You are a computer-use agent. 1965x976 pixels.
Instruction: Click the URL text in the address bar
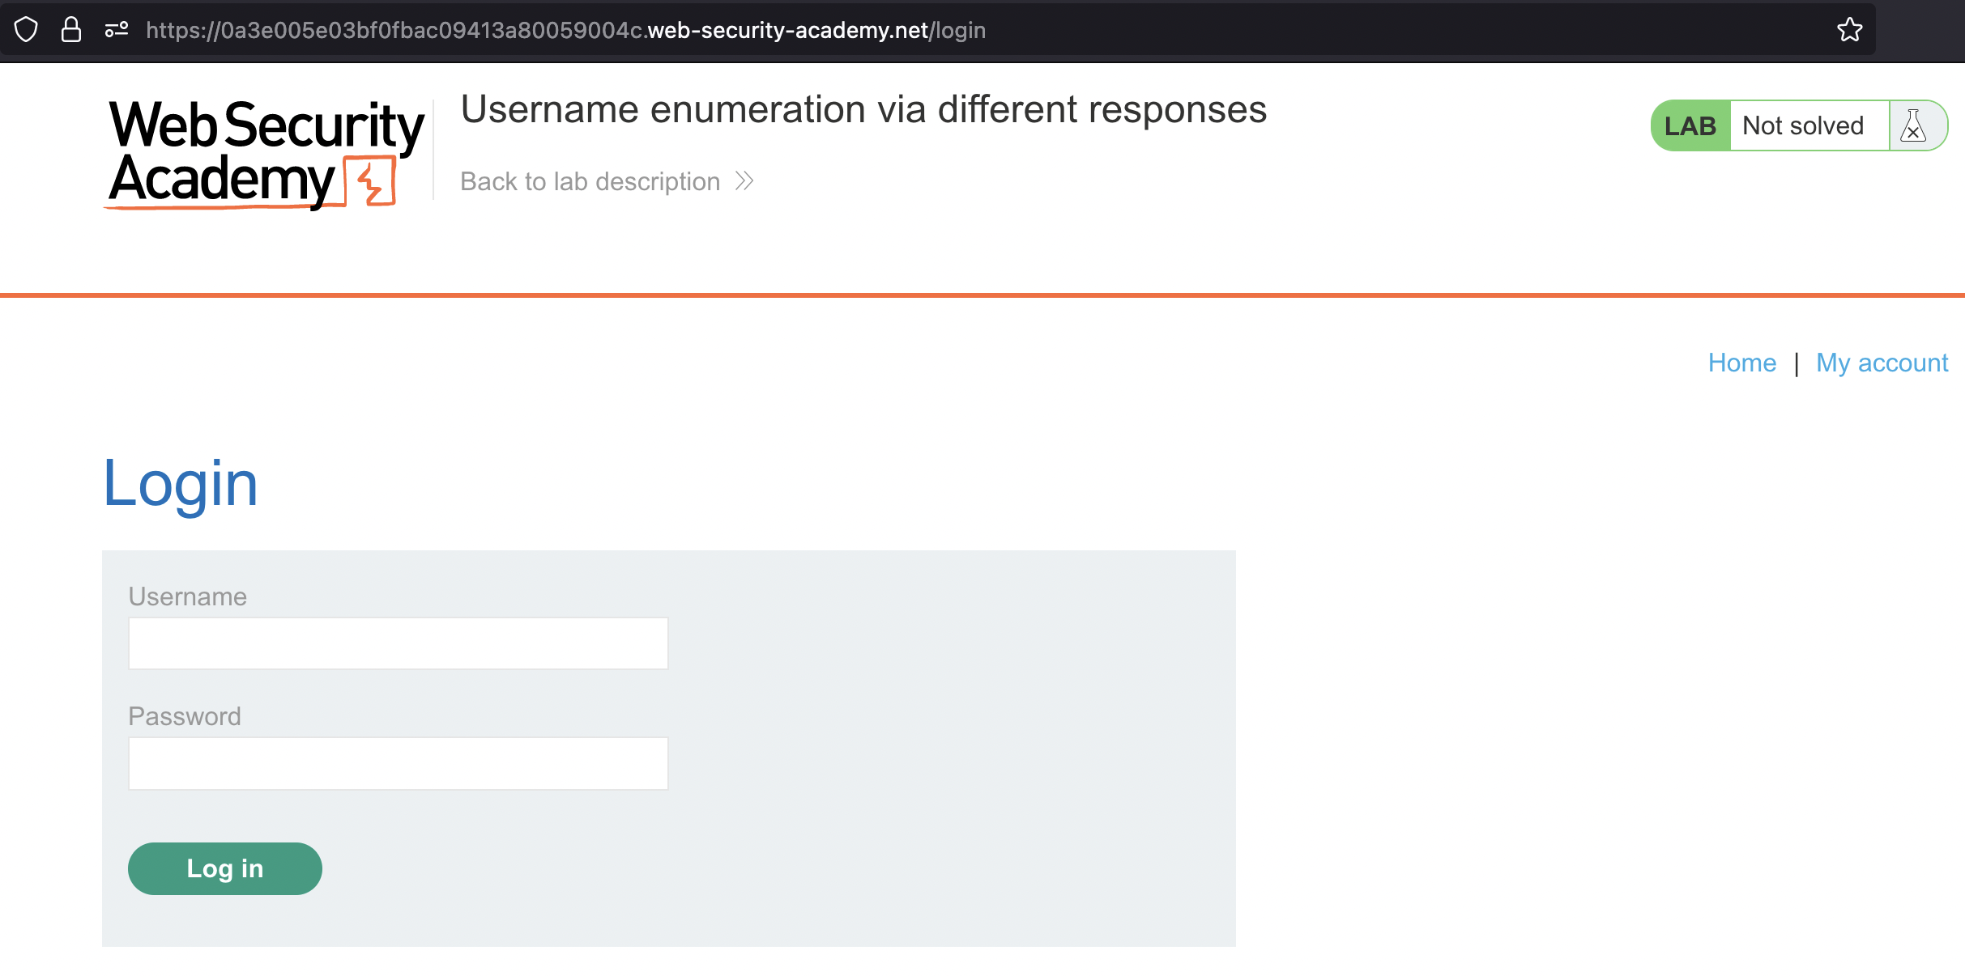(565, 30)
